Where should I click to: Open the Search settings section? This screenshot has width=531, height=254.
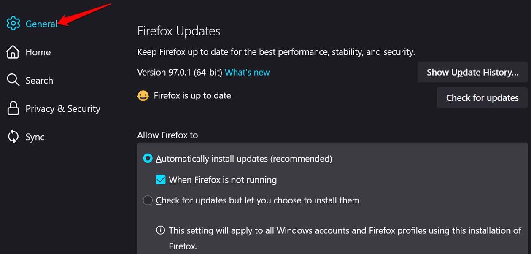click(39, 80)
